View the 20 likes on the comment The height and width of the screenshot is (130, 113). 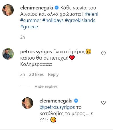click(x=37, y=74)
